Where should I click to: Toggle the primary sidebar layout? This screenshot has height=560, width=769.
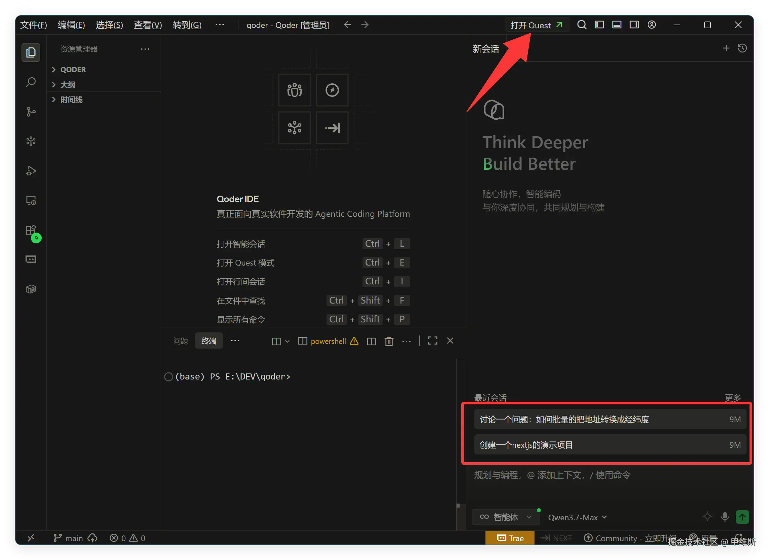pyautogui.click(x=599, y=25)
